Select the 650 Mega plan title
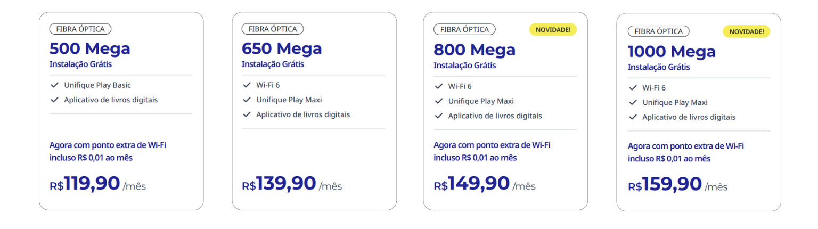Screen dimensions: 818x229 pyautogui.click(x=282, y=48)
